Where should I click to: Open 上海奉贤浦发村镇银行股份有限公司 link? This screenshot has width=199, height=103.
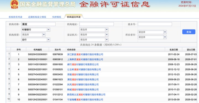tap(85, 59)
